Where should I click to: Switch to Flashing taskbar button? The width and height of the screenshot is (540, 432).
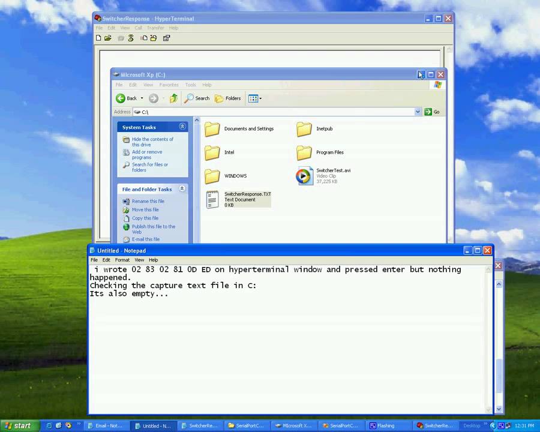tap(388, 426)
